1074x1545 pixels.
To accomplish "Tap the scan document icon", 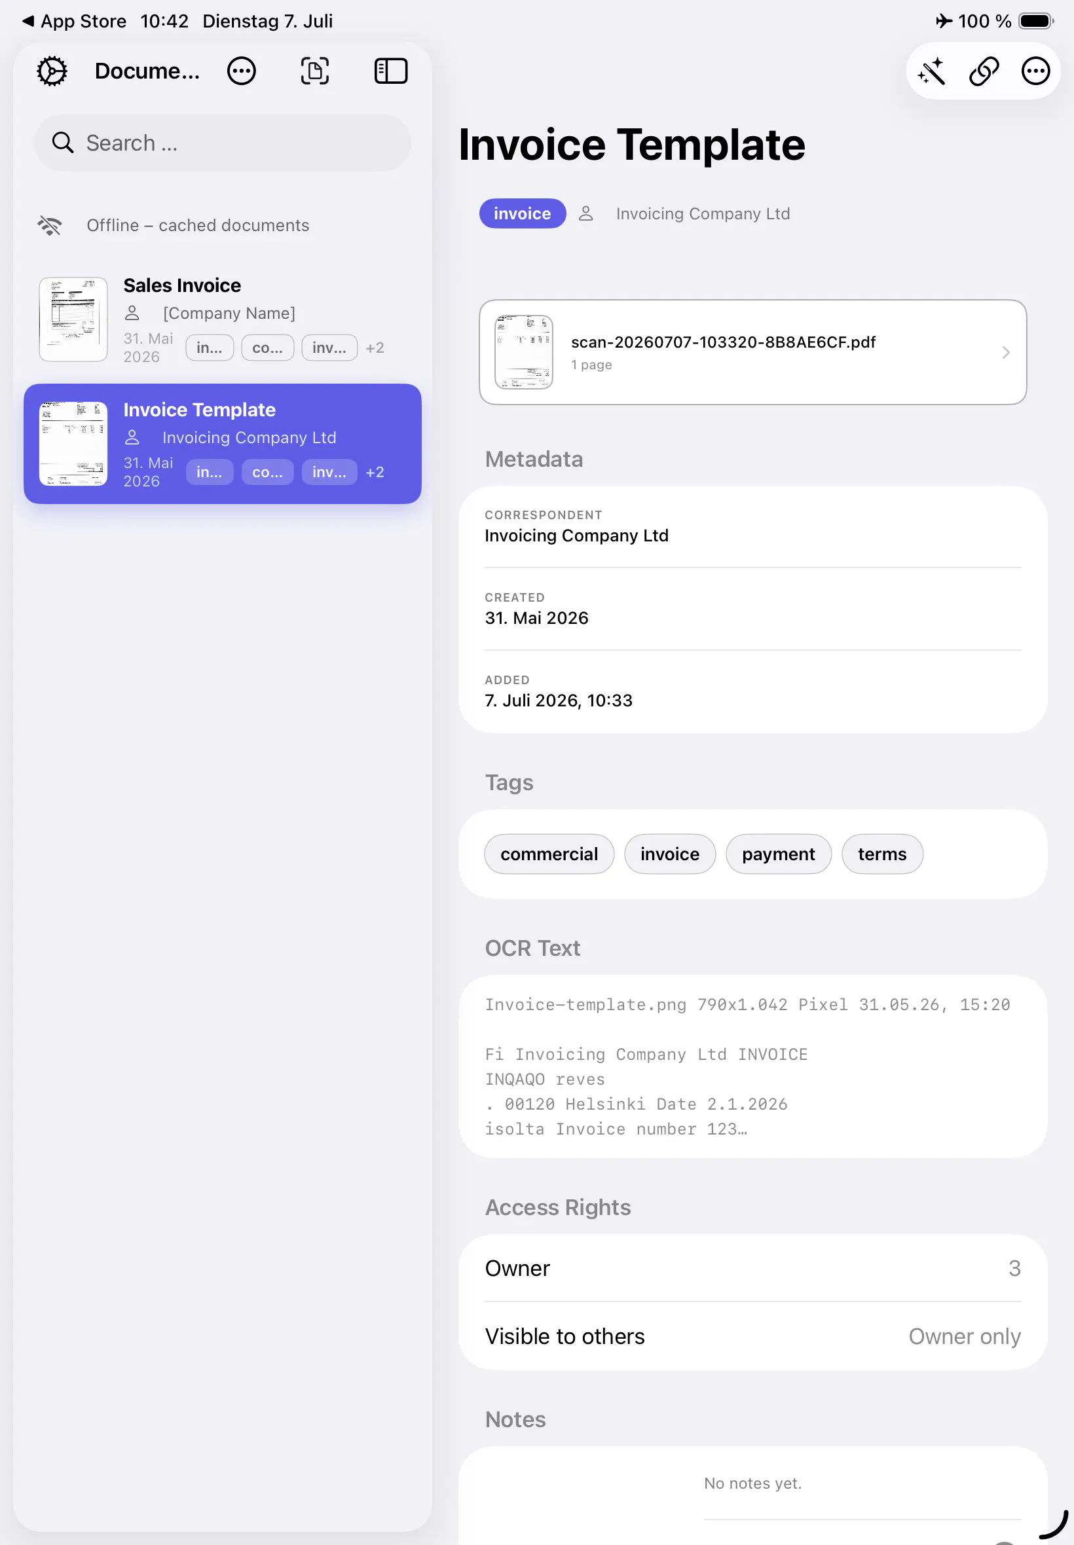I will point(315,71).
